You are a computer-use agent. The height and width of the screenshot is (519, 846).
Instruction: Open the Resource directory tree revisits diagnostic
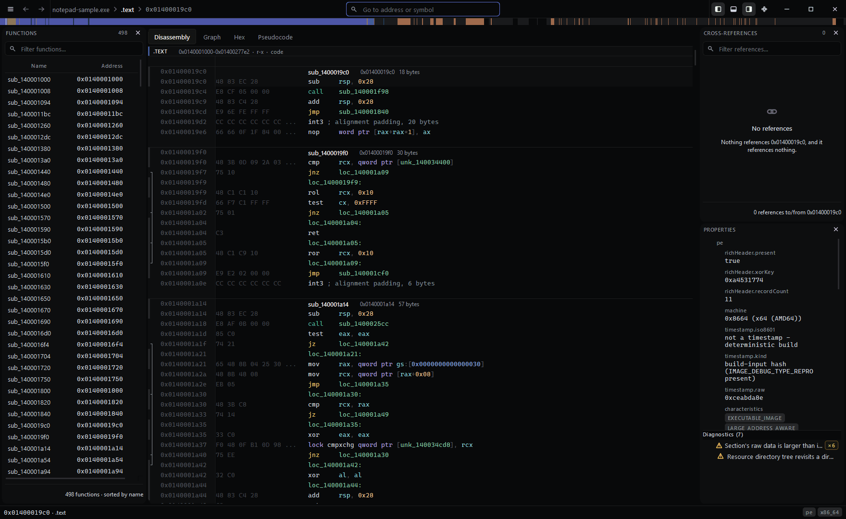(780, 457)
